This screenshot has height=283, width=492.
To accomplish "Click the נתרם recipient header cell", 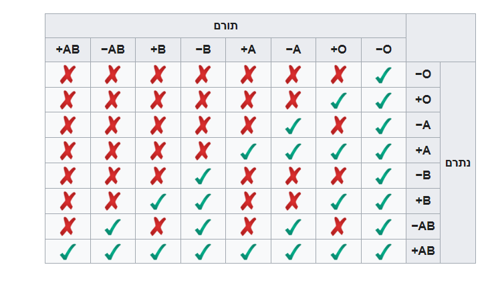I will 458,163.
